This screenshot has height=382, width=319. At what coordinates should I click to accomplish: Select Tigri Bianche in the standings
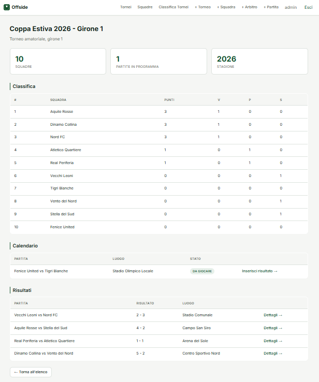click(62, 188)
